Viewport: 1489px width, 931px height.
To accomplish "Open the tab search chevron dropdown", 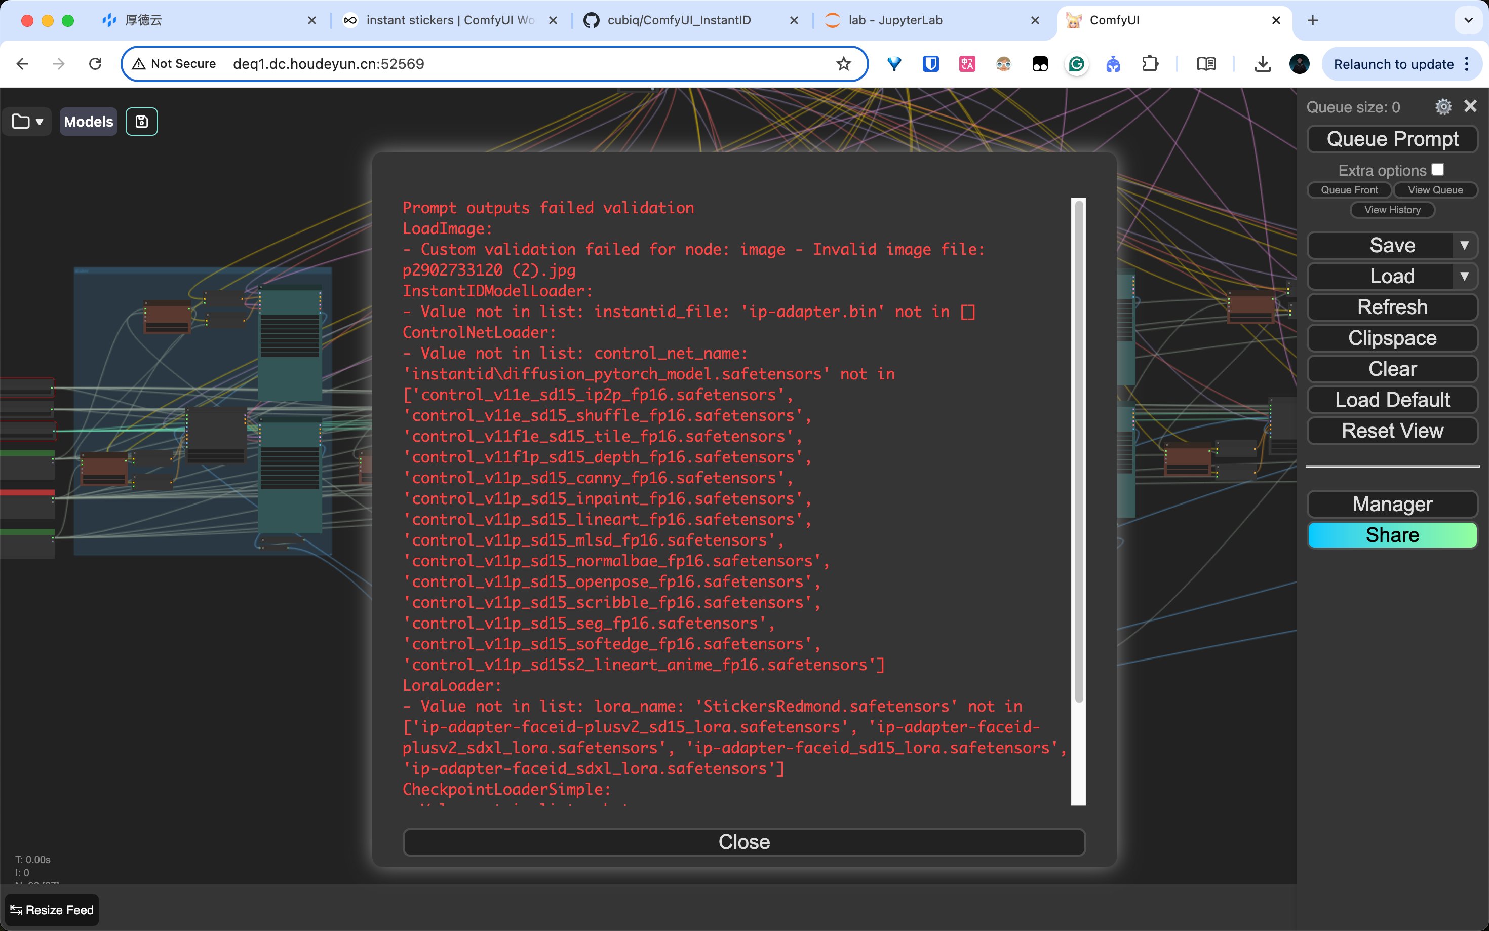I will (1469, 20).
